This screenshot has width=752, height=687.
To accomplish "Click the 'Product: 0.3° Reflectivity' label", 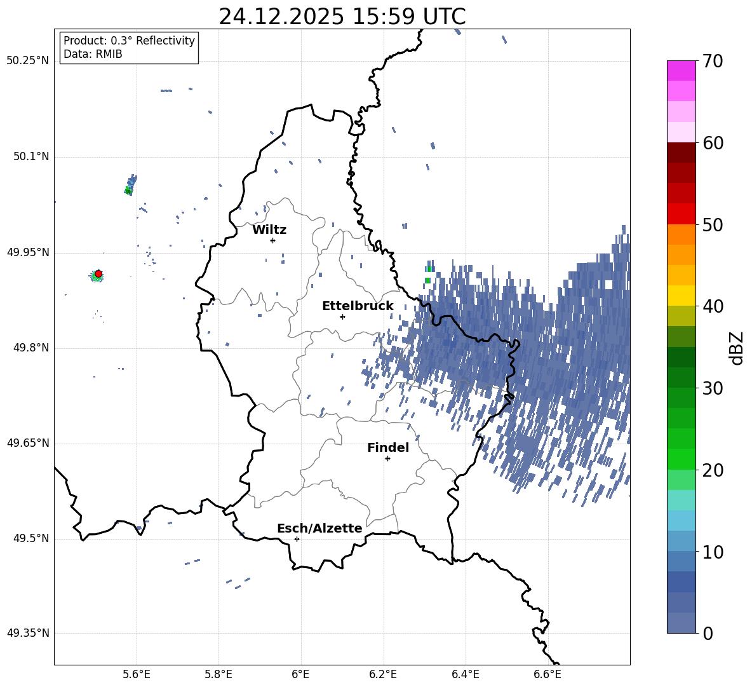I will (x=129, y=41).
